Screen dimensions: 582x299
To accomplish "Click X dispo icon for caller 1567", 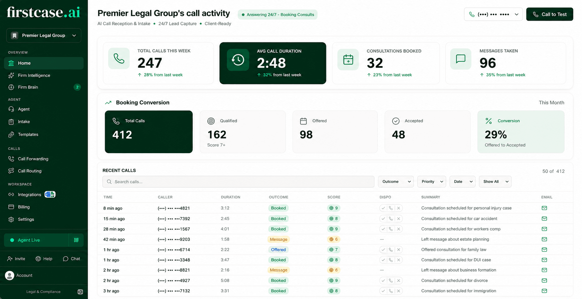I will pos(398,229).
